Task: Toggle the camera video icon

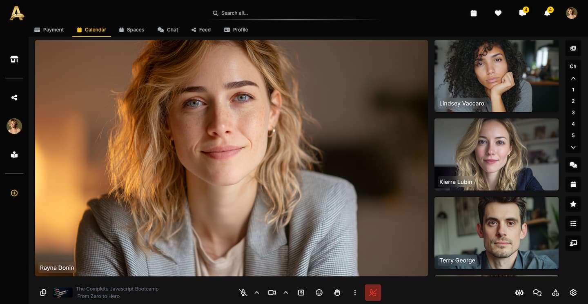Action: [272, 293]
